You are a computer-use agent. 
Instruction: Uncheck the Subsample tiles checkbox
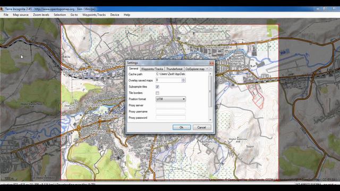pos(157,86)
